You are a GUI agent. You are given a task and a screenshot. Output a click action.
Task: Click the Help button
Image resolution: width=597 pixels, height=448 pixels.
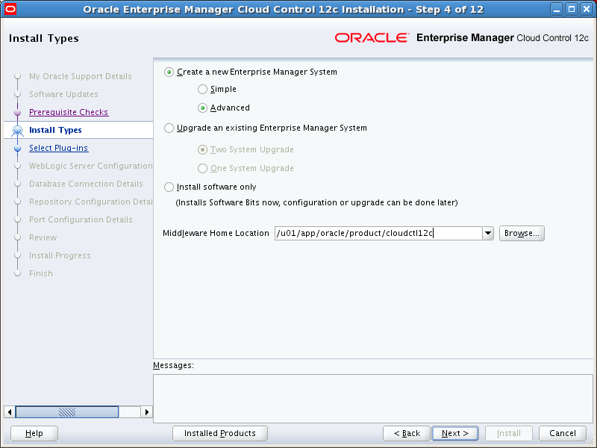[x=34, y=433]
